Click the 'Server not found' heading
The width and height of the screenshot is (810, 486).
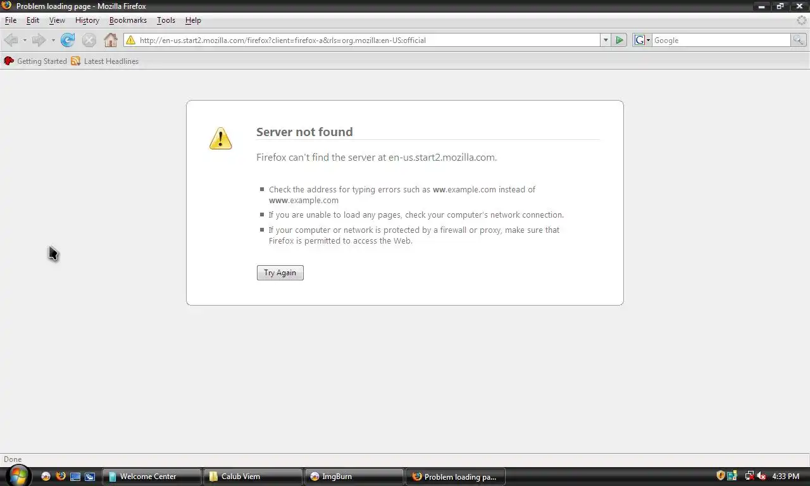(x=304, y=132)
